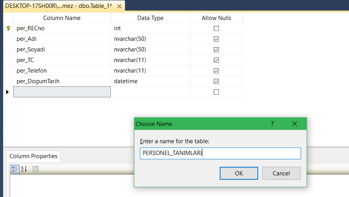349x197 pixels.
Task: Click the row selector arrow on empty row
Action: tap(8, 92)
